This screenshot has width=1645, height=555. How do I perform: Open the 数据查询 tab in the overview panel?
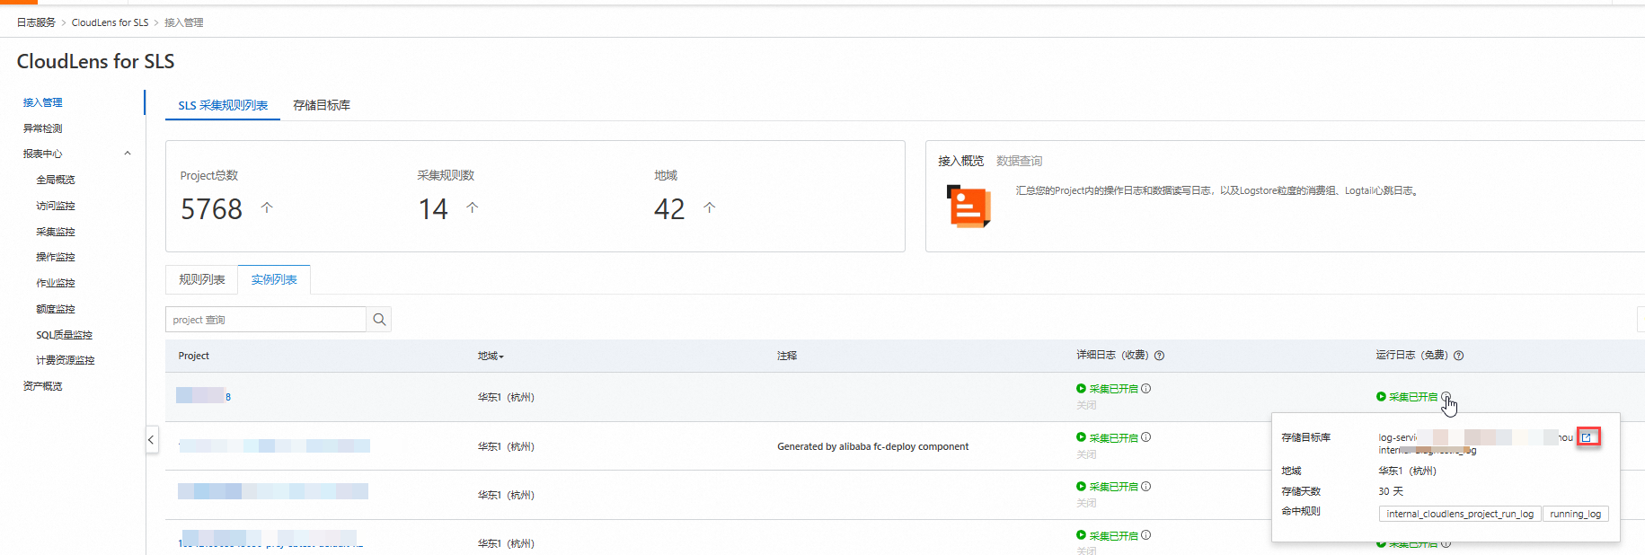[x=1020, y=161]
